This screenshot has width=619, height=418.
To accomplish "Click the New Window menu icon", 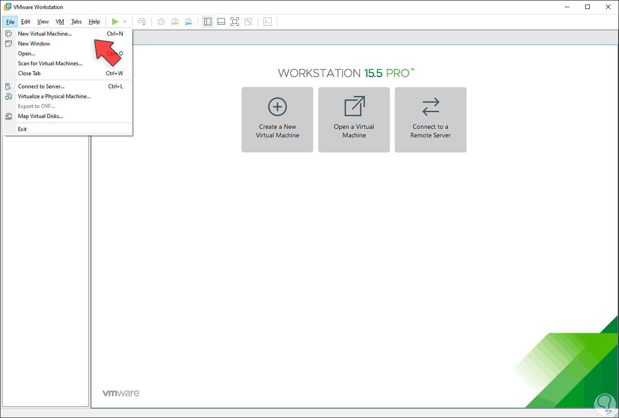I will point(9,44).
